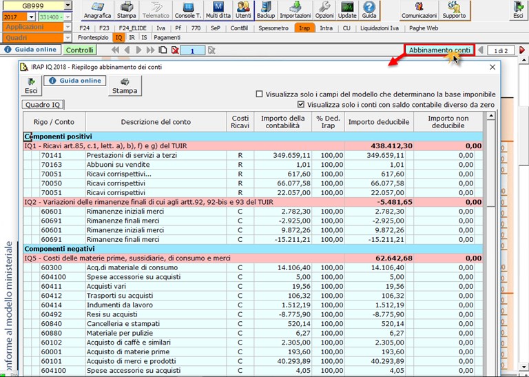The image size is (529, 377).
Task: Click red next-page arrow beside 1 di 2
Action: click(522, 50)
